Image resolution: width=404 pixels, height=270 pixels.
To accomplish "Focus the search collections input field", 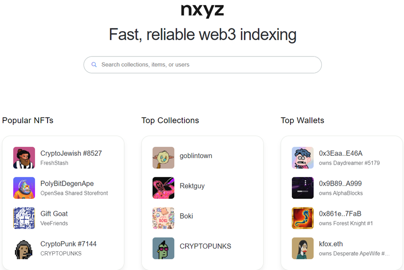I will pos(206,65).
